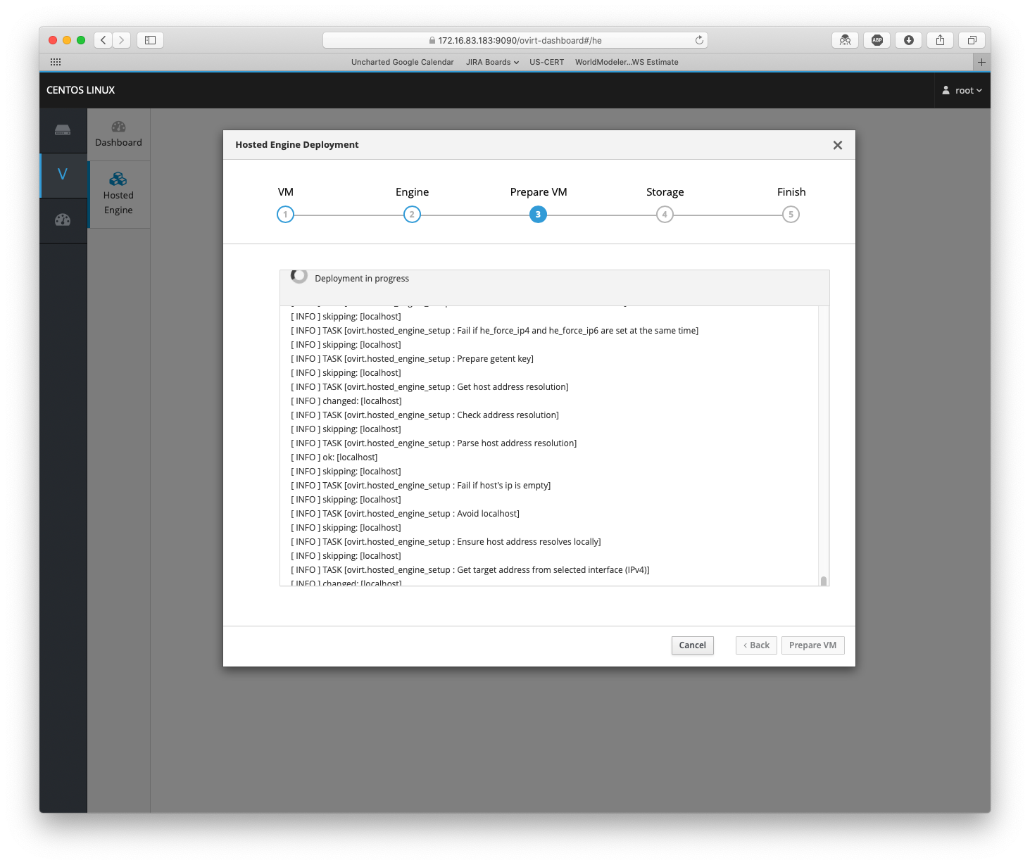
Task: Click 'Ensure host address resolves locally' log line
Action: pos(446,542)
